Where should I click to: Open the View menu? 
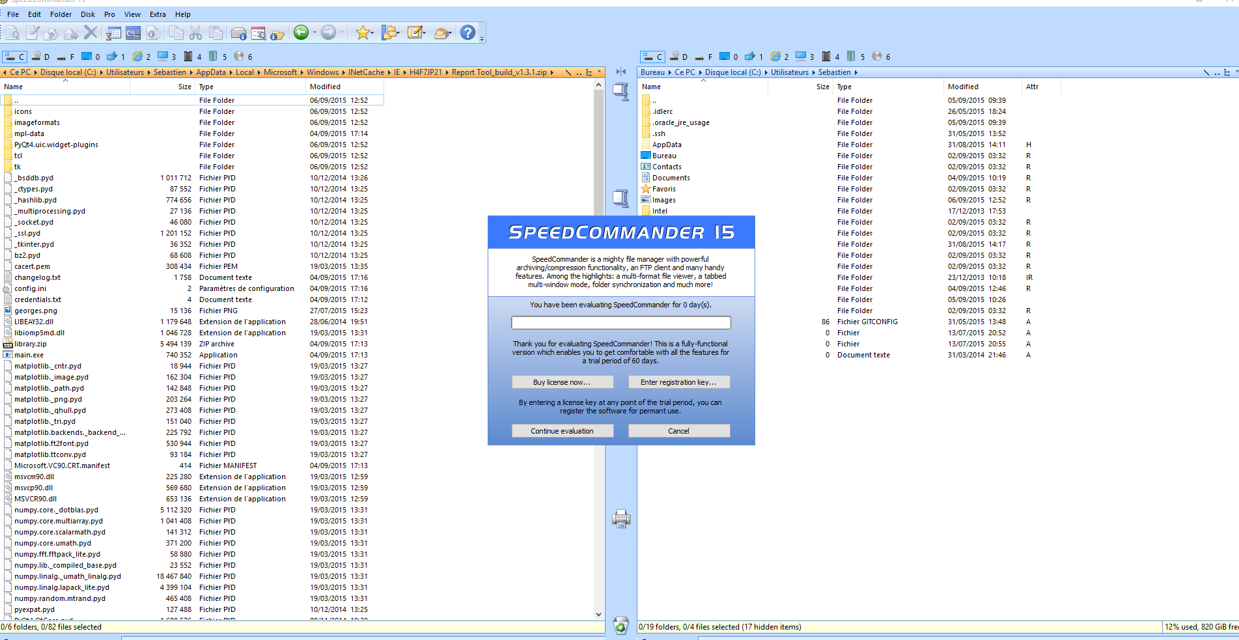(x=132, y=14)
